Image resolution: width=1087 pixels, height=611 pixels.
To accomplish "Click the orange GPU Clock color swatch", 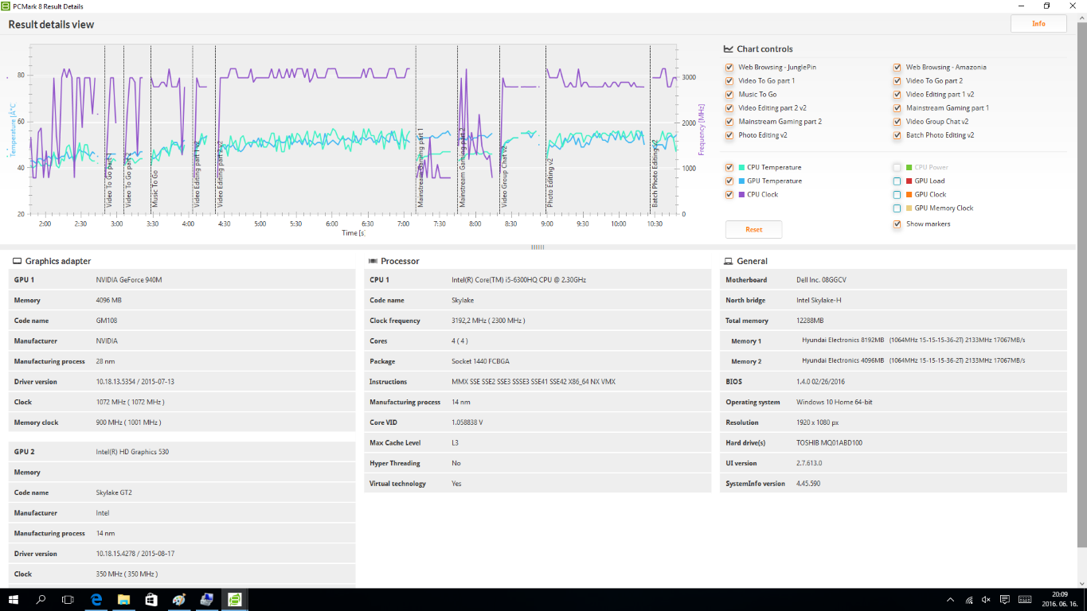I will pos(909,195).
